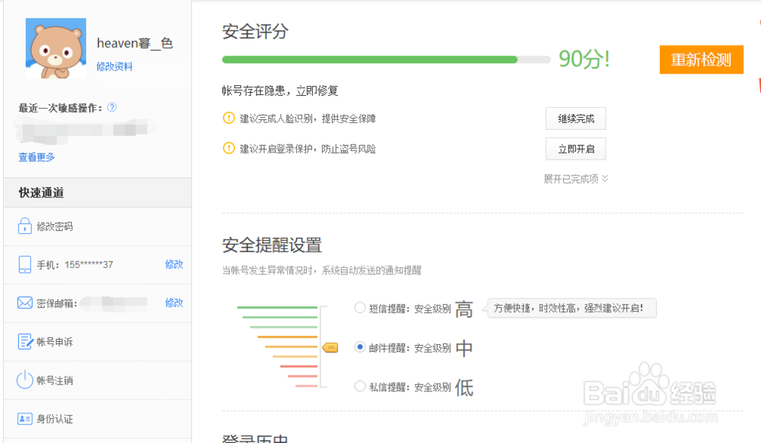Click the envelope icon for 密保邮箱
This screenshot has width=761, height=443.
click(24, 303)
